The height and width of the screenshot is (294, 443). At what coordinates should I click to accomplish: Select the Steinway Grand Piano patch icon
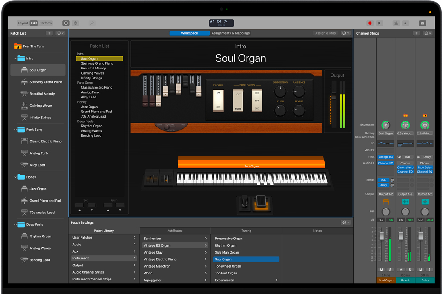[24, 82]
